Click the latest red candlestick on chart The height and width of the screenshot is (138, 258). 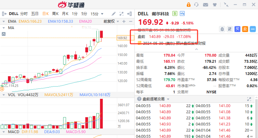click(x=101, y=34)
